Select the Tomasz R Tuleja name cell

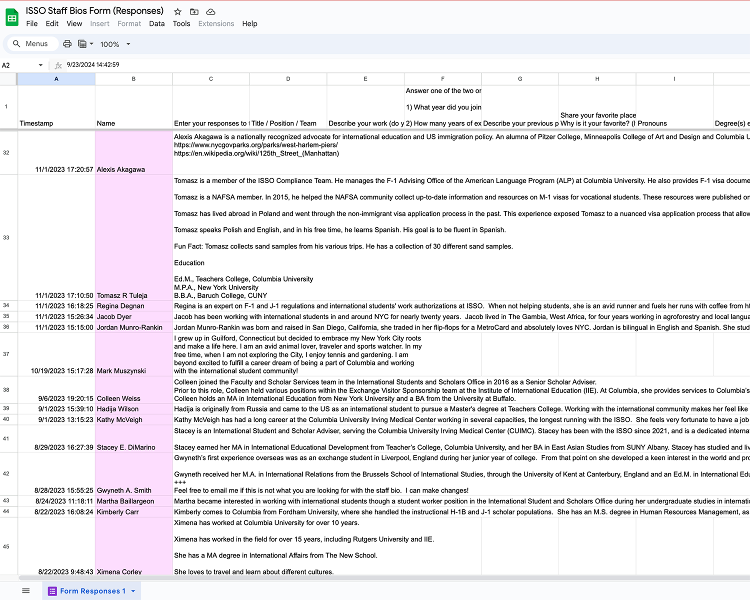(133, 237)
